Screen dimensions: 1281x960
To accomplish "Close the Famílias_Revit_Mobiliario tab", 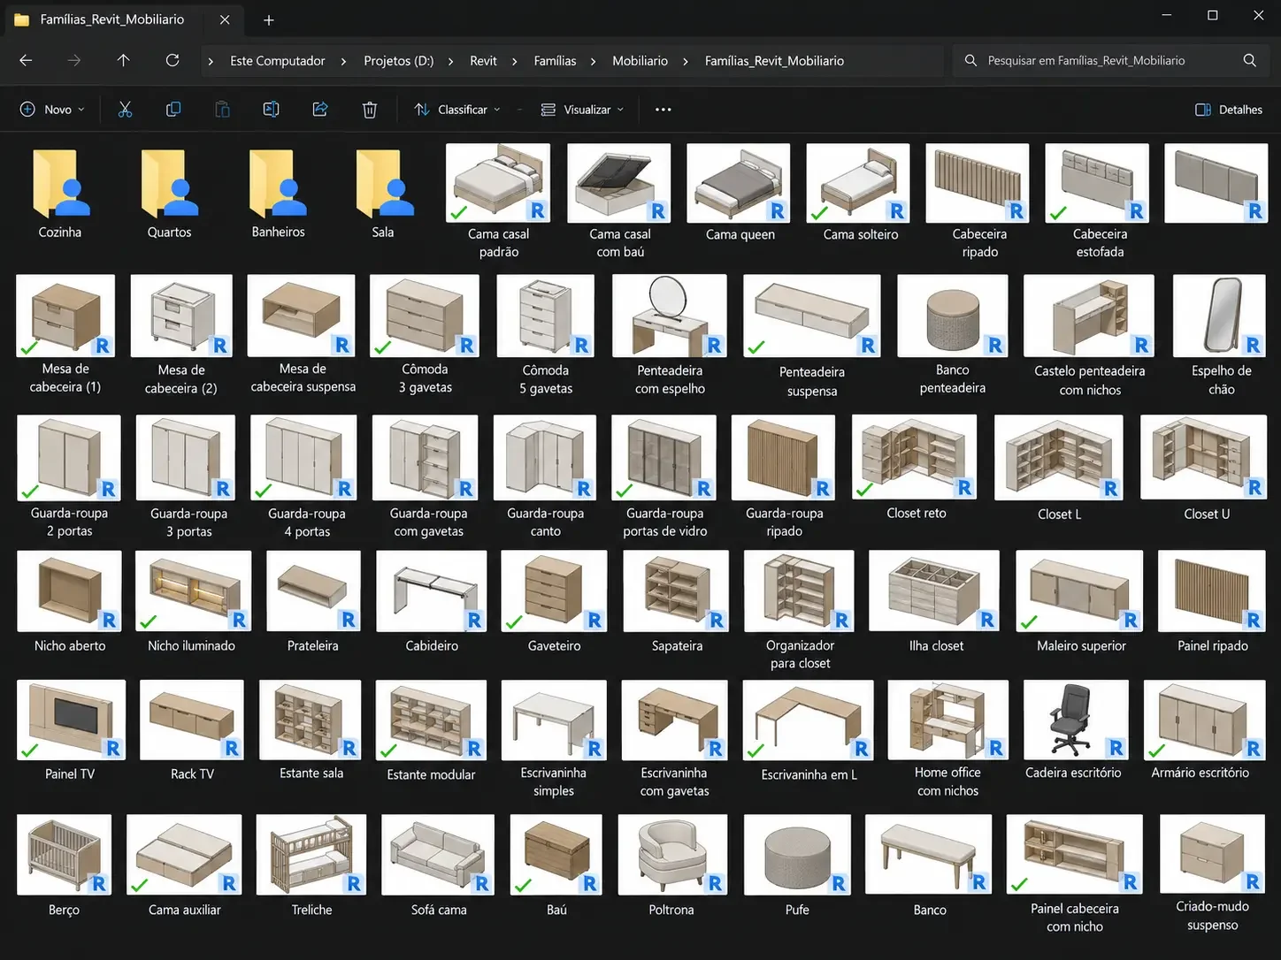I will pos(225,19).
